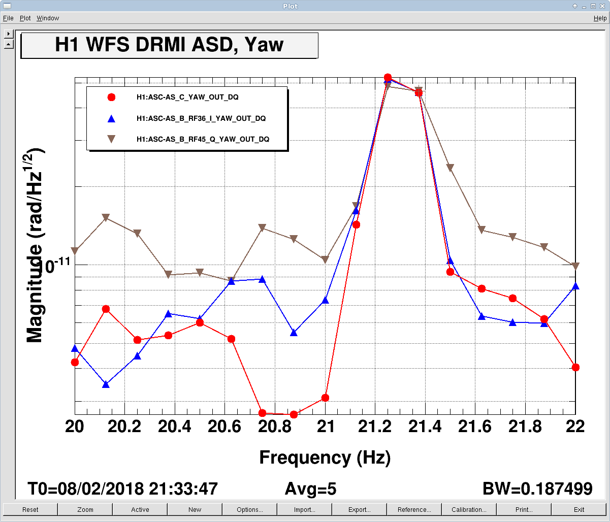Click the right-arrow panel expander button
The width and height of the screenshot is (610, 522).
pyautogui.click(x=8, y=34)
